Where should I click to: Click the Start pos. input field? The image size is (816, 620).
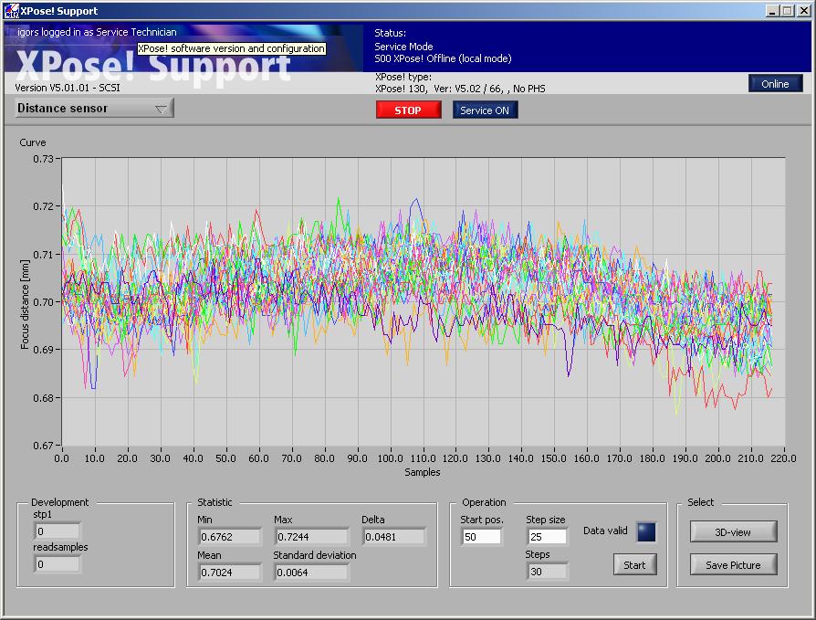481,537
